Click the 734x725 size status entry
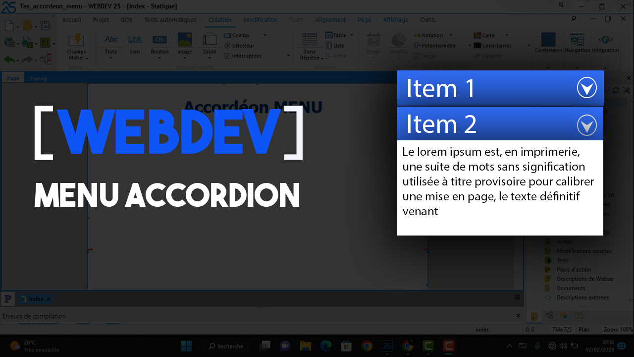 click(x=562, y=330)
